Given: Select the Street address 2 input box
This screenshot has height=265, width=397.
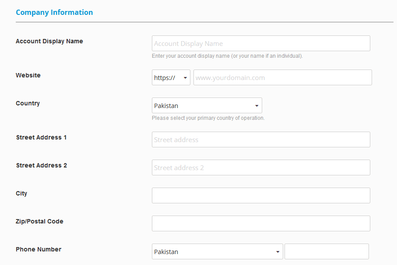Looking at the screenshot, I should [x=261, y=167].
